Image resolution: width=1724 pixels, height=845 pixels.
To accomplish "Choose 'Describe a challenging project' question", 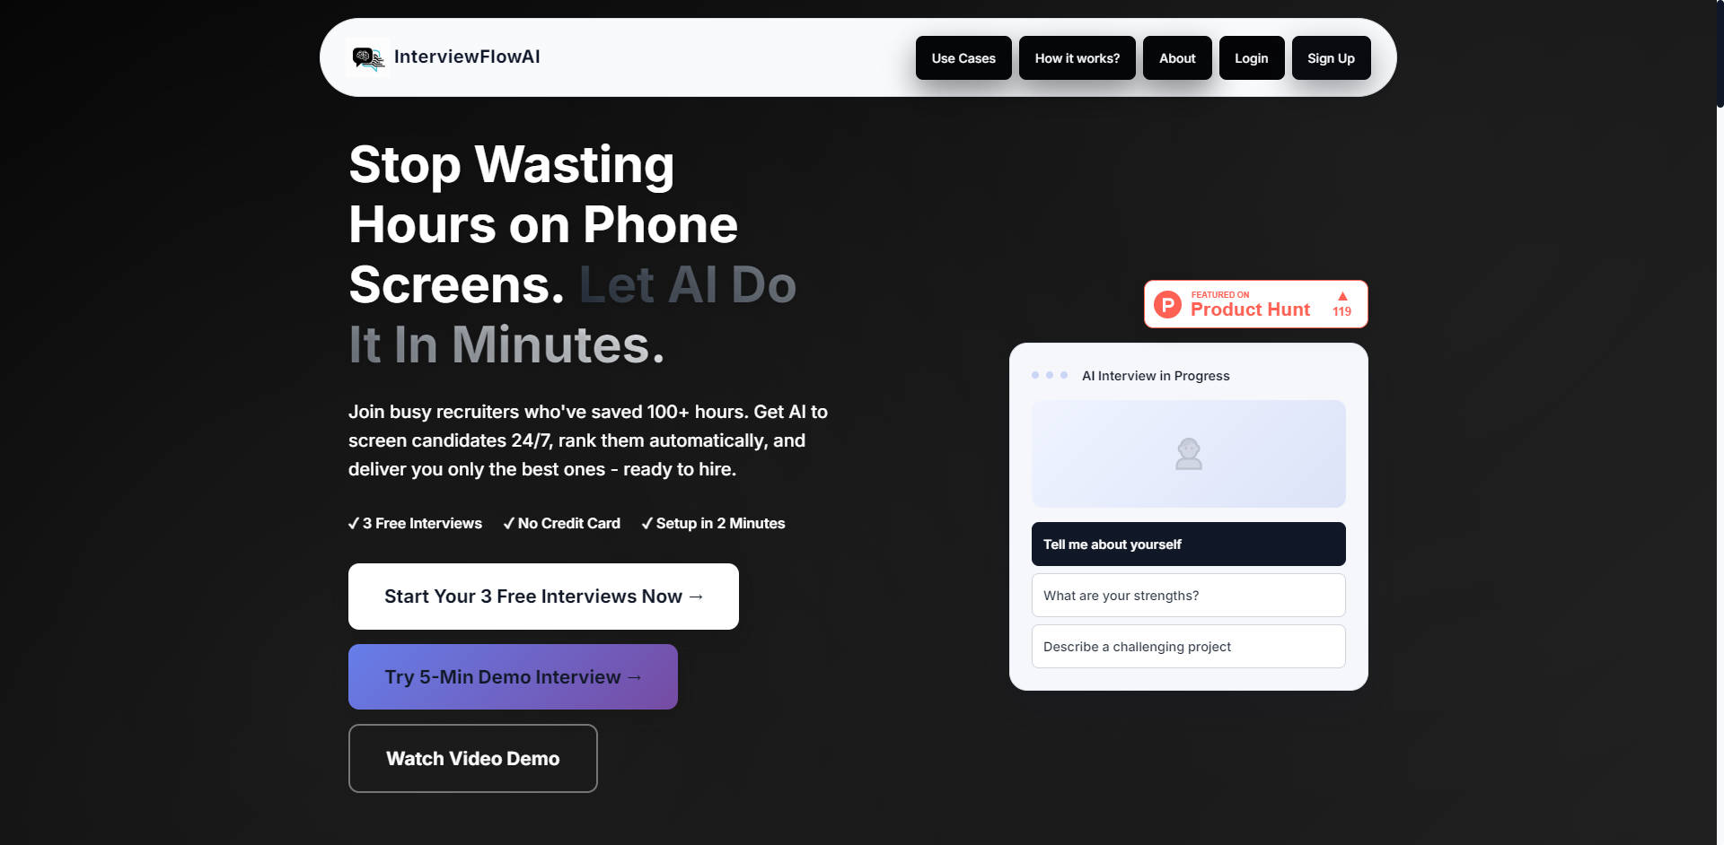I will (x=1188, y=647).
